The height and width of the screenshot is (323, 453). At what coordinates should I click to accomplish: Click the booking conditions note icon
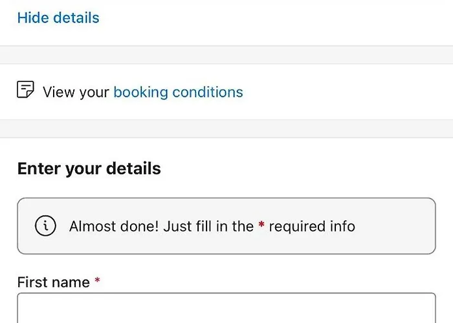click(x=26, y=90)
